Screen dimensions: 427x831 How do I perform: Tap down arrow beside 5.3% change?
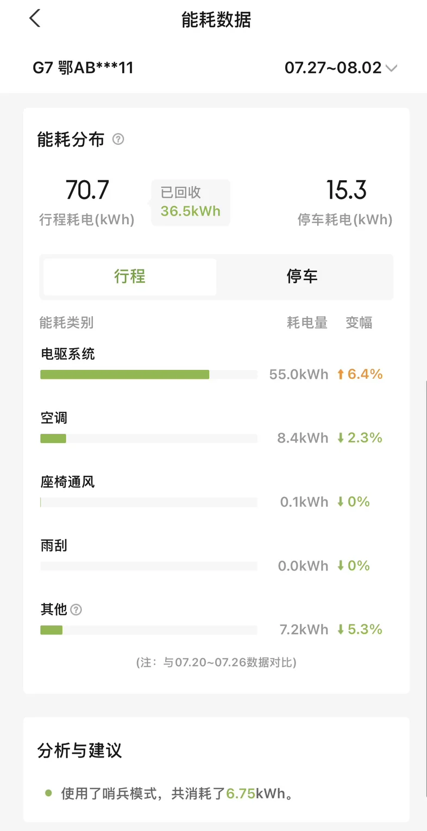pos(341,630)
